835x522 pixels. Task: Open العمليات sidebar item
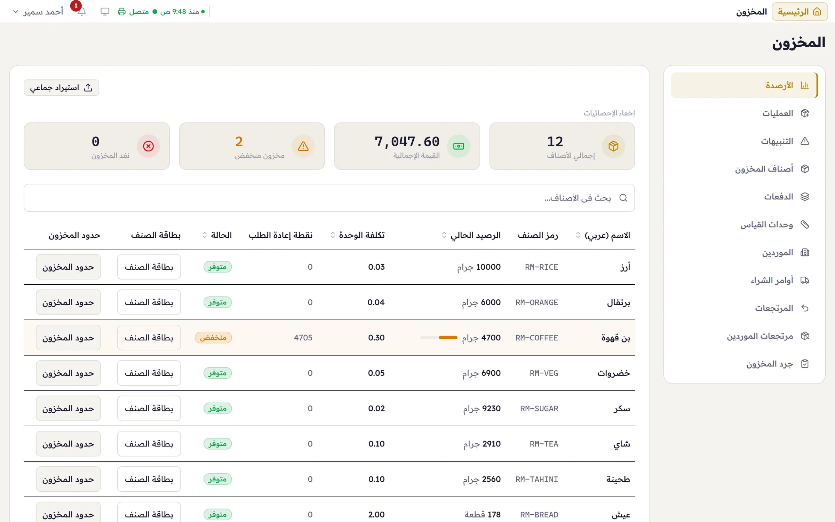(744, 113)
